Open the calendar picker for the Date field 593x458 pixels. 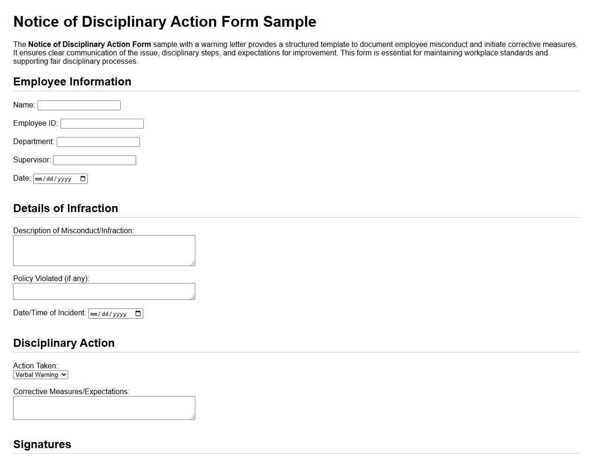tap(82, 178)
